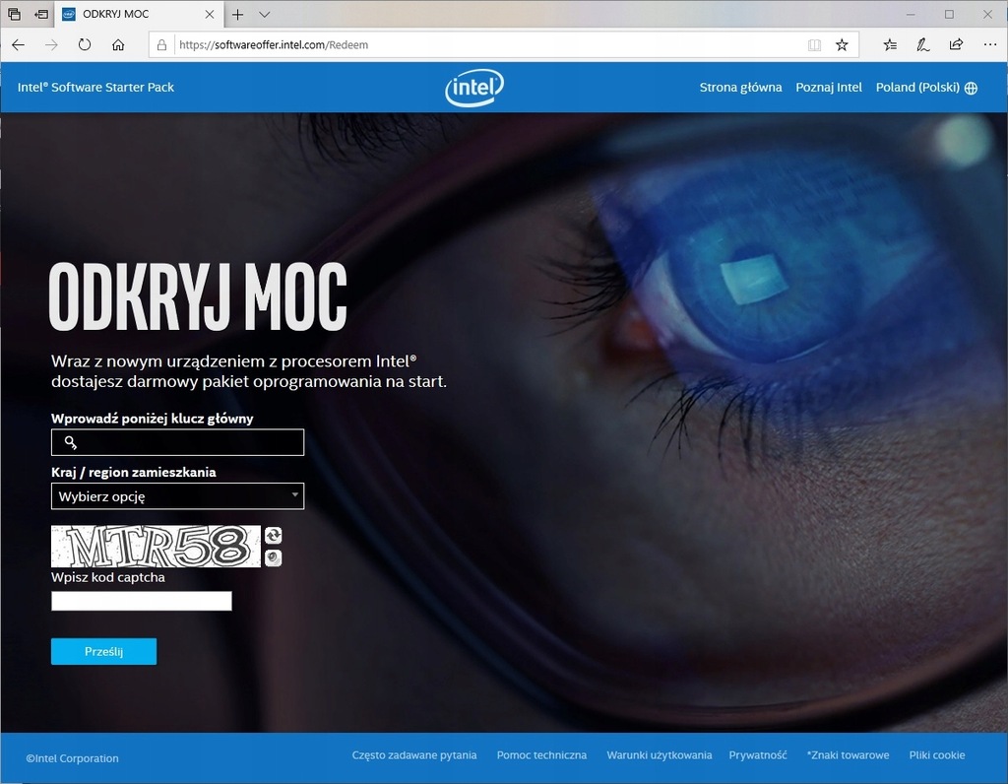
Task: Click the Share page icon
Action: [956, 44]
